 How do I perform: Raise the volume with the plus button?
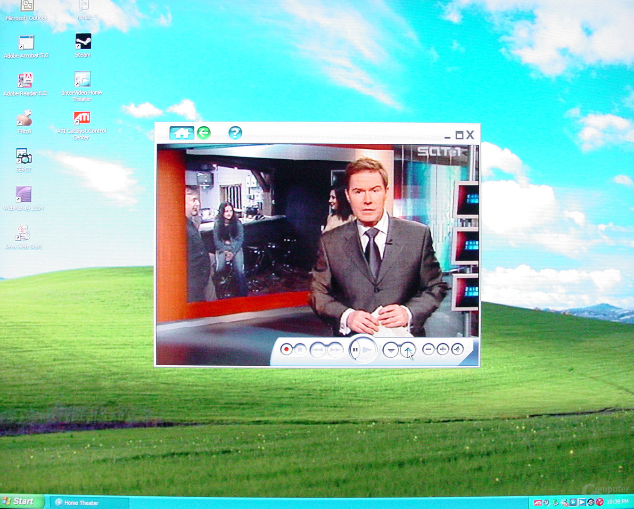[442, 349]
